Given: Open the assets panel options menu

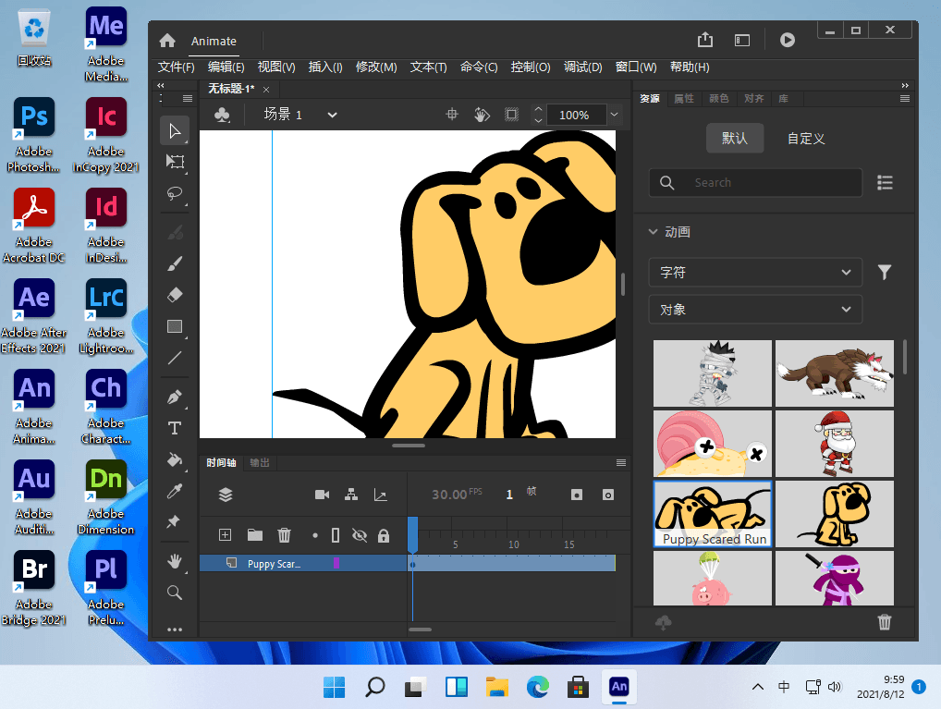Looking at the screenshot, I should 905,99.
